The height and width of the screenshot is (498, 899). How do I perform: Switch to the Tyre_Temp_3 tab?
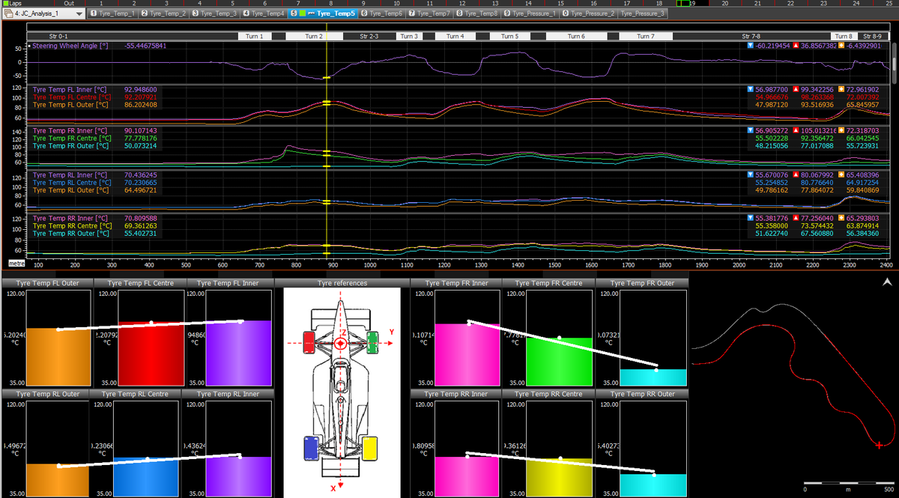tap(215, 13)
